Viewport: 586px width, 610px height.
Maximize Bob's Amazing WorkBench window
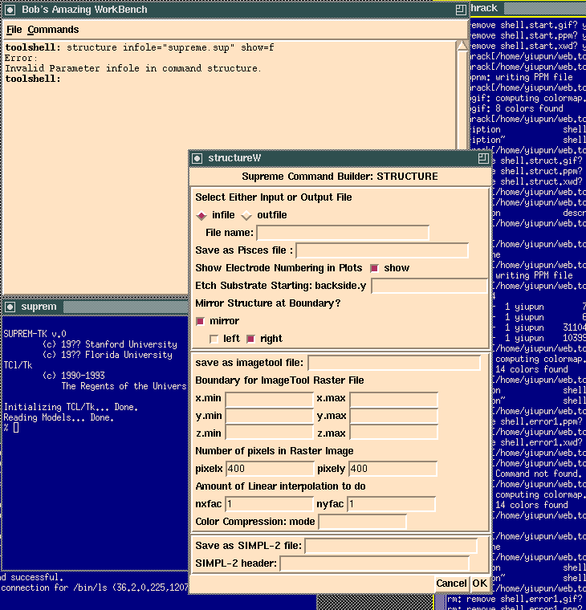[x=460, y=9]
